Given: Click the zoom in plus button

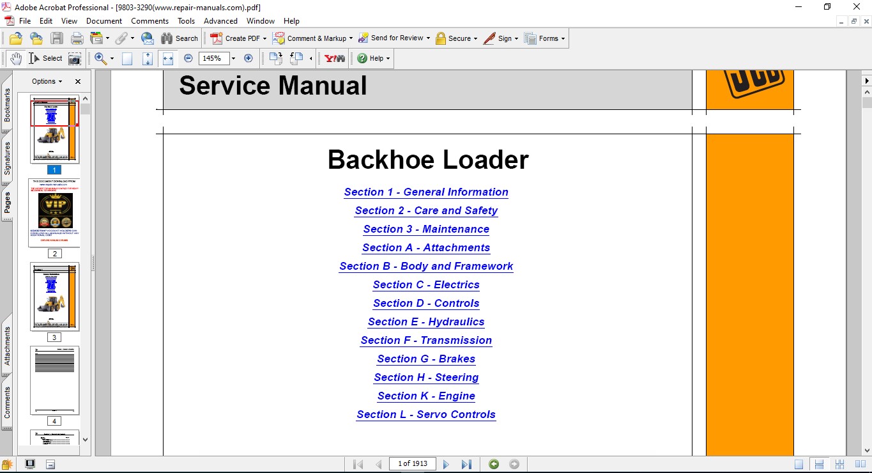Looking at the screenshot, I should pos(249,58).
